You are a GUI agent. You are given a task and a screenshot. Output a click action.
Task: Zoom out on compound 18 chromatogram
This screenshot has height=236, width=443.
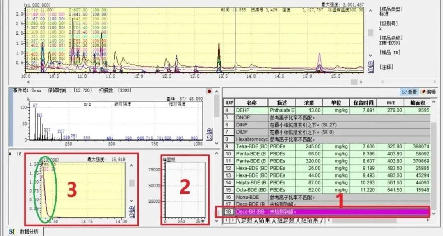click(x=132, y=214)
